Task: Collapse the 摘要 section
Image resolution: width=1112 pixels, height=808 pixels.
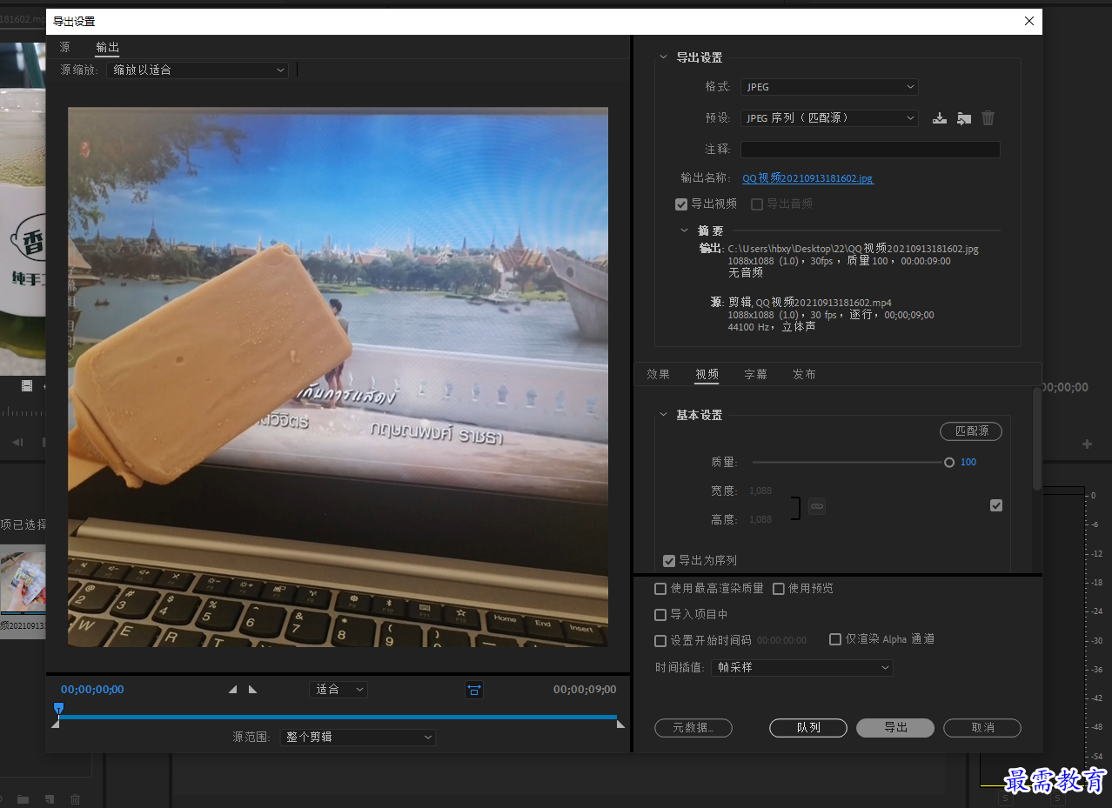Action: pos(685,230)
